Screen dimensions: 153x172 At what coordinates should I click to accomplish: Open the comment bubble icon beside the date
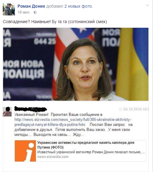point(120,109)
